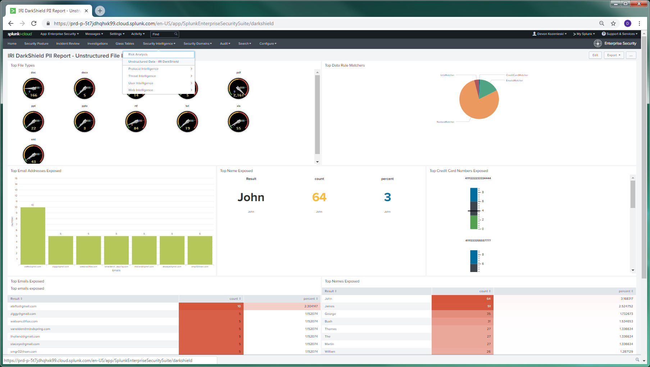Open the Activity dropdown
Image resolution: width=650 pixels, height=367 pixels.
point(138,34)
